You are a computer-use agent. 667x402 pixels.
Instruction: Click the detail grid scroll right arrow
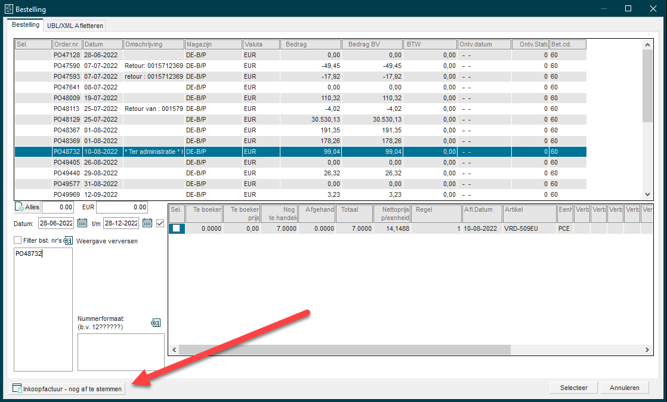(x=647, y=350)
